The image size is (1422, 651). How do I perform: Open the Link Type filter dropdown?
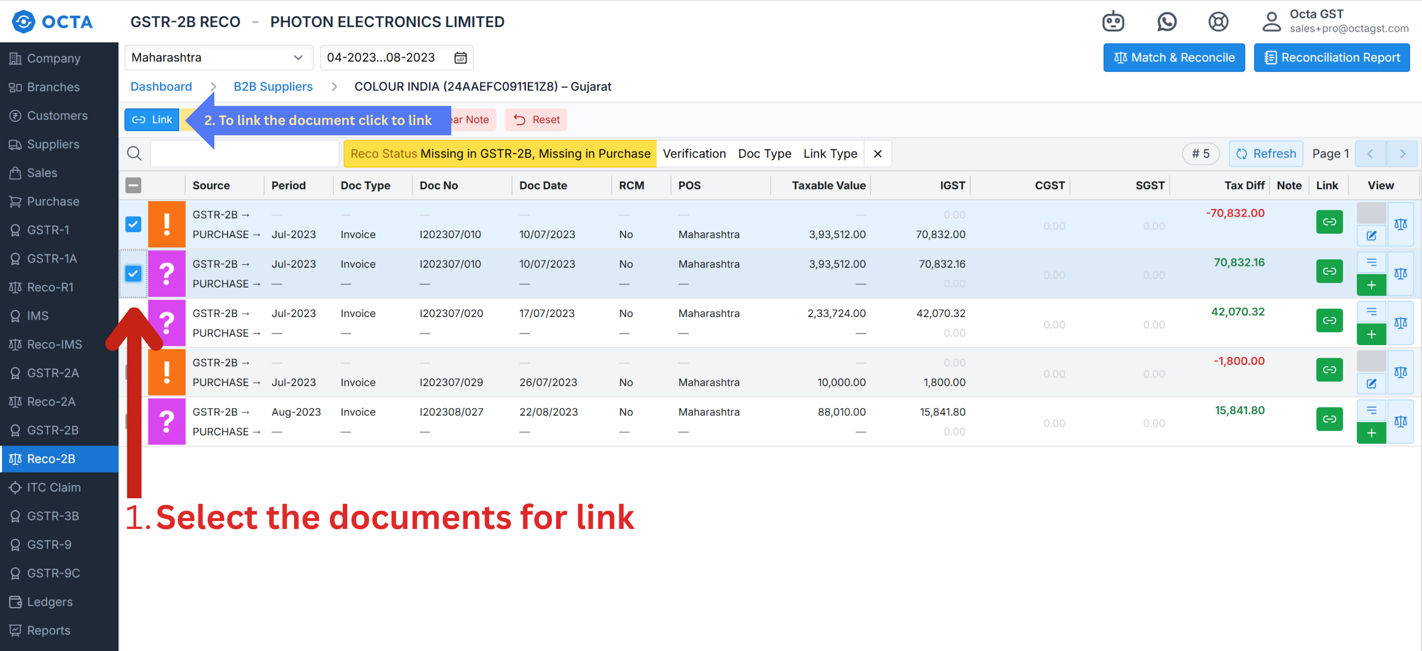click(830, 153)
